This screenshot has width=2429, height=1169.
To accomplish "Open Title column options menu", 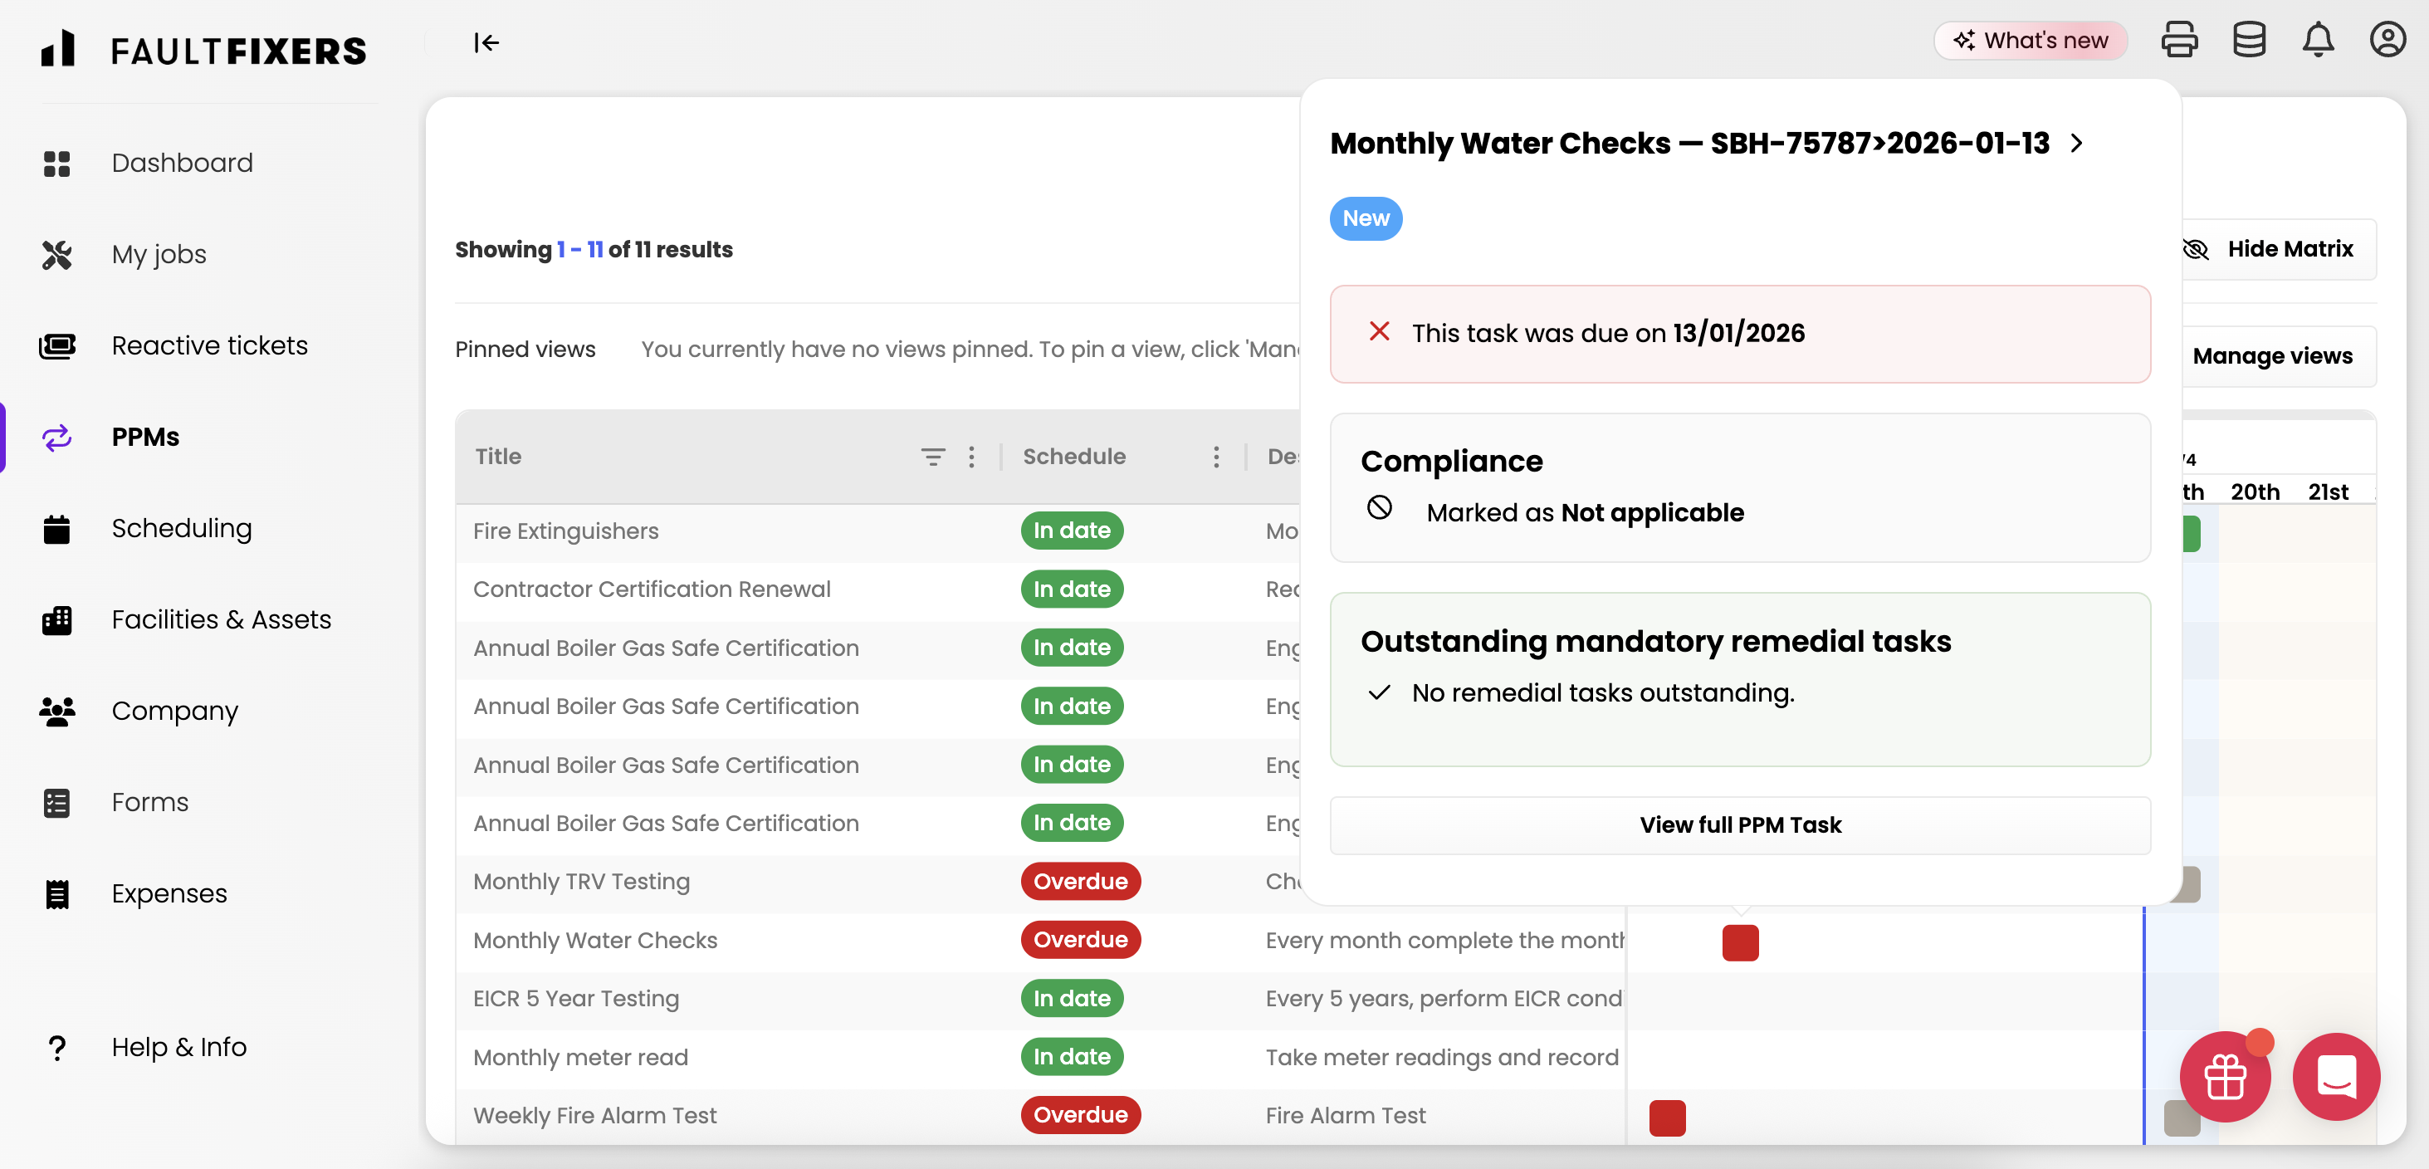I will tap(971, 457).
